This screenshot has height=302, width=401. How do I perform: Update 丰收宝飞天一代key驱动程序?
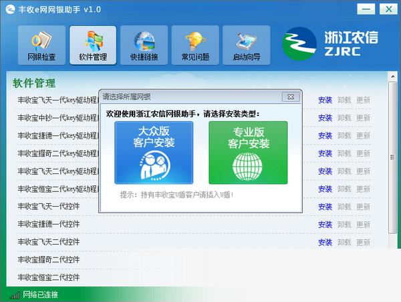pyautogui.click(x=364, y=100)
